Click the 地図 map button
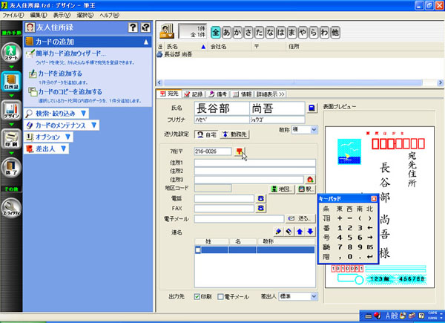The image size is (445, 323). coord(280,189)
